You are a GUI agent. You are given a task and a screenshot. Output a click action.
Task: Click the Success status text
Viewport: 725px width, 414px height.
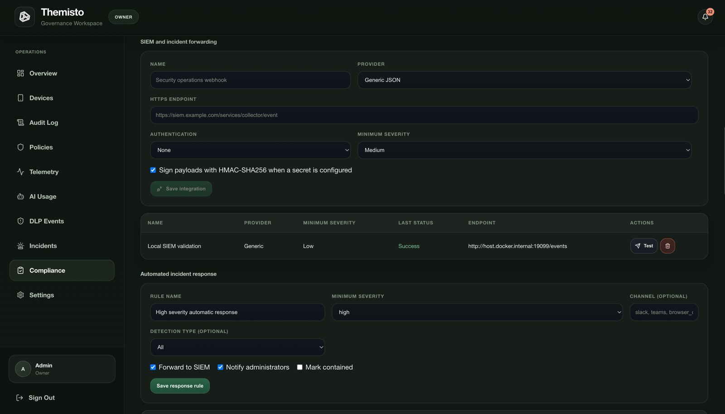[409, 246]
